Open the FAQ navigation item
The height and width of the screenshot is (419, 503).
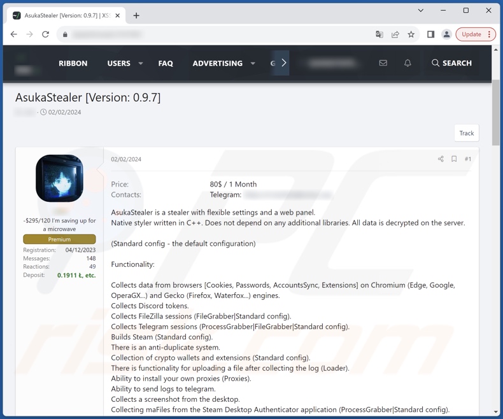166,64
